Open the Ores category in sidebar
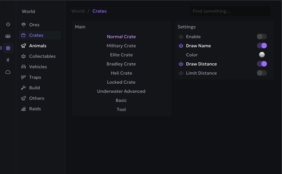Image resolution: width=282 pixels, height=174 pixels. (x=34, y=25)
